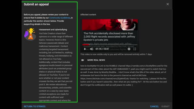
Task: Click the video thumbnail of flight records
Action: [110, 35]
